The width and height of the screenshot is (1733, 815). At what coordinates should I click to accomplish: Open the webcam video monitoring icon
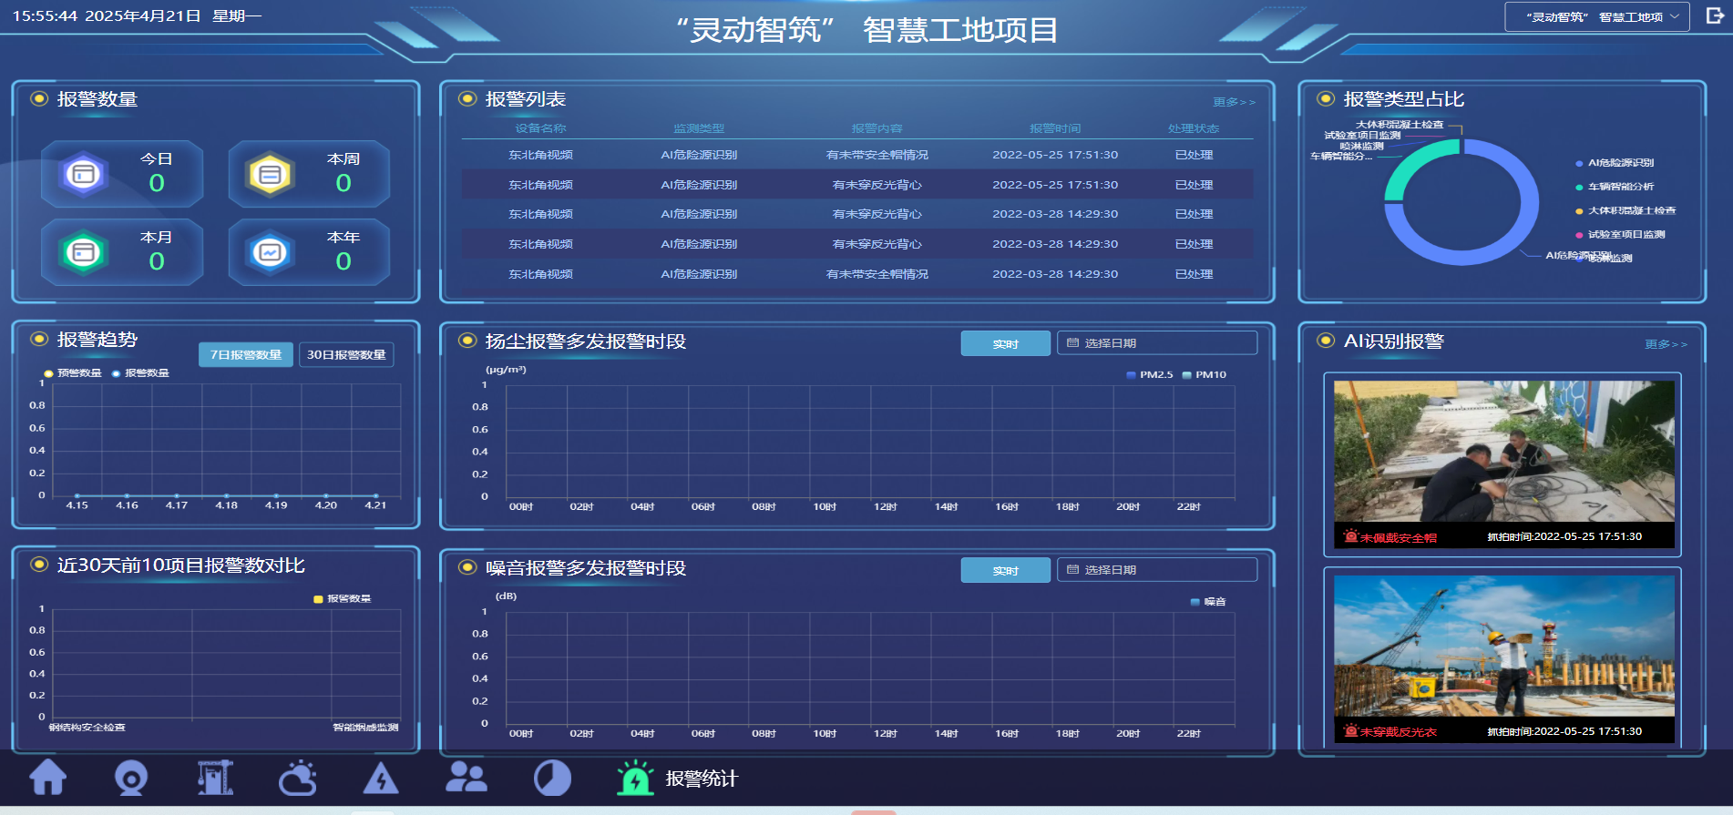[131, 779]
